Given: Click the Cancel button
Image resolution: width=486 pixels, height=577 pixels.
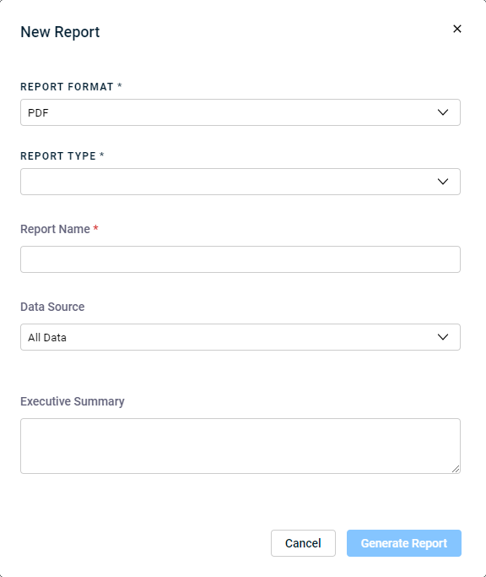Looking at the screenshot, I should click(303, 543).
